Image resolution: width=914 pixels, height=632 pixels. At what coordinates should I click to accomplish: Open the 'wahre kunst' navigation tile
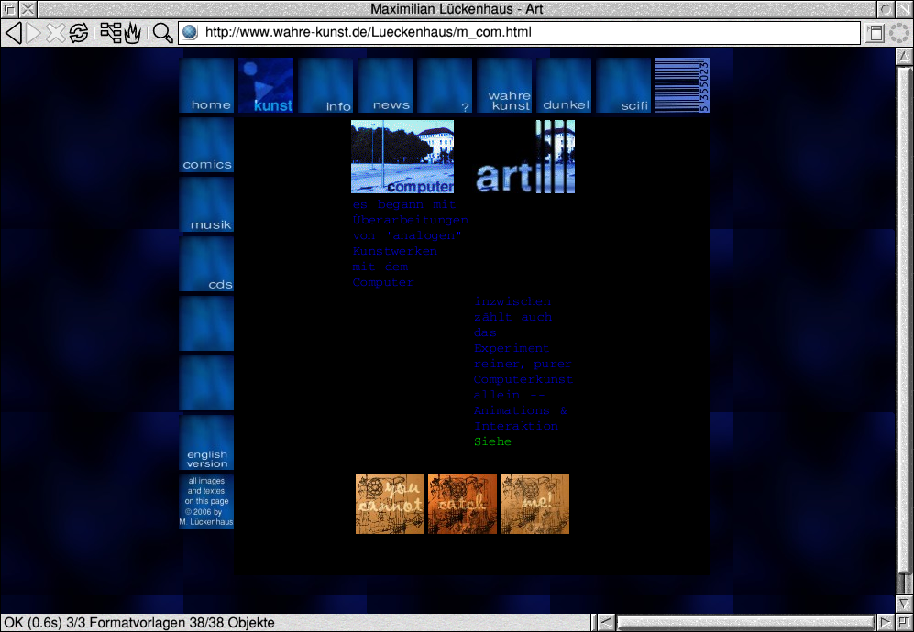(x=504, y=85)
